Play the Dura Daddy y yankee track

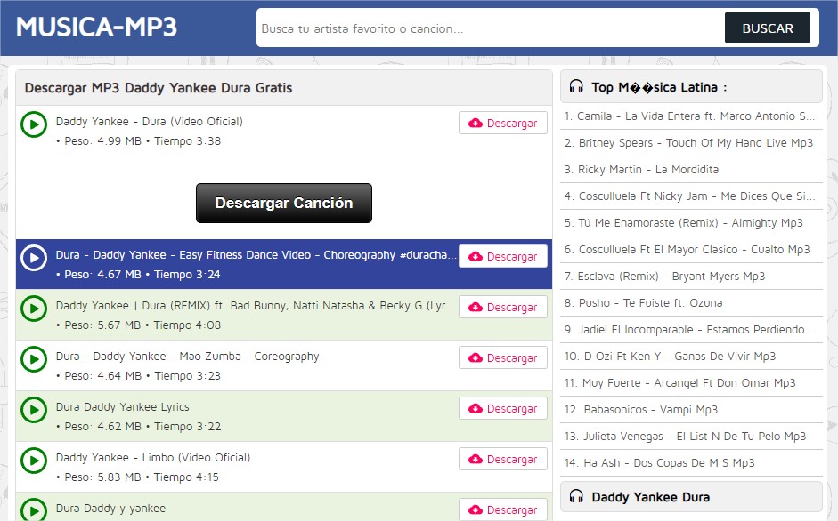(x=33, y=509)
